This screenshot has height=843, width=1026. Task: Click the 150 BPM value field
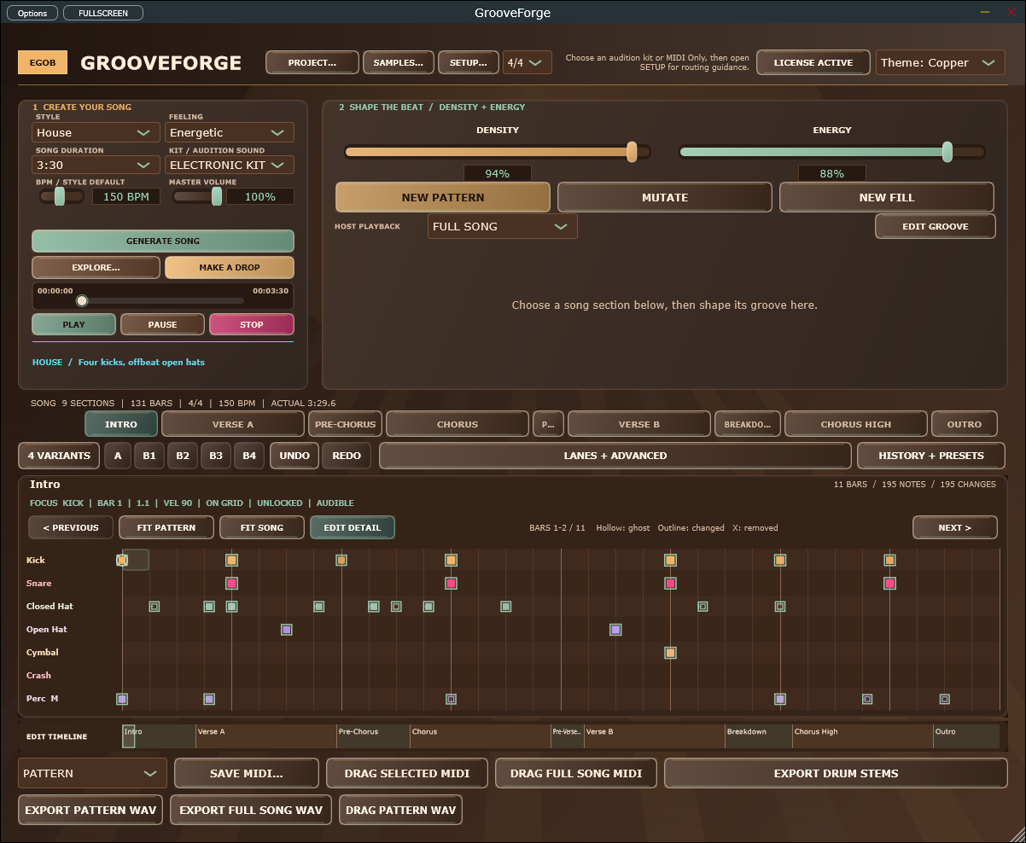click(126, 196)
